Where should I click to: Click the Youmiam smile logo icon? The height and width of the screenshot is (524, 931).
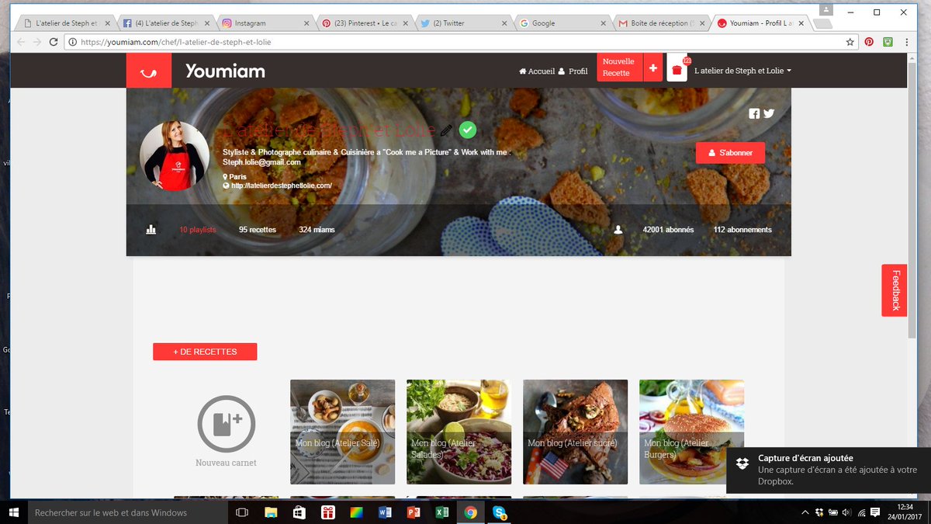[x=148, y=71]
